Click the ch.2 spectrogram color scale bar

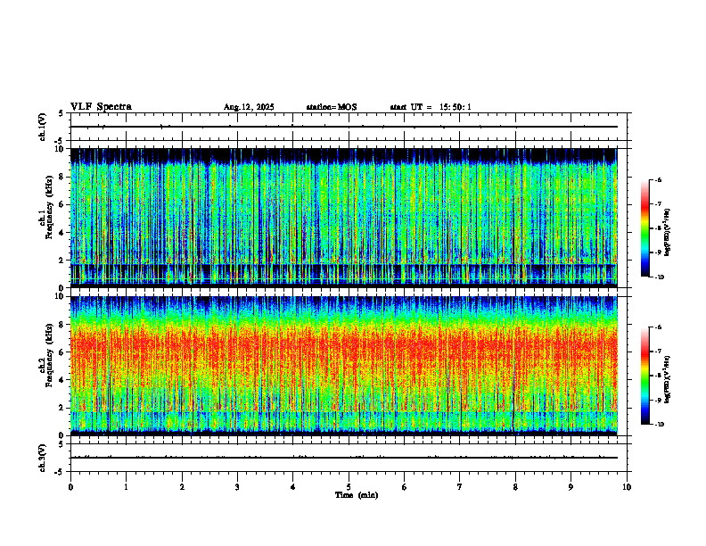tap(645, 376)
